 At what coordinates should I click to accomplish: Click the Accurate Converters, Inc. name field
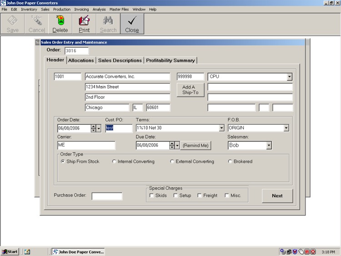(127, 76)
